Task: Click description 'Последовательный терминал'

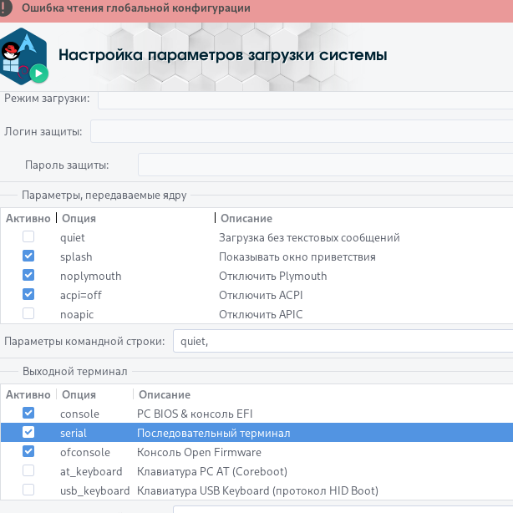Action: pyautogui.click(x=214, y=433)
